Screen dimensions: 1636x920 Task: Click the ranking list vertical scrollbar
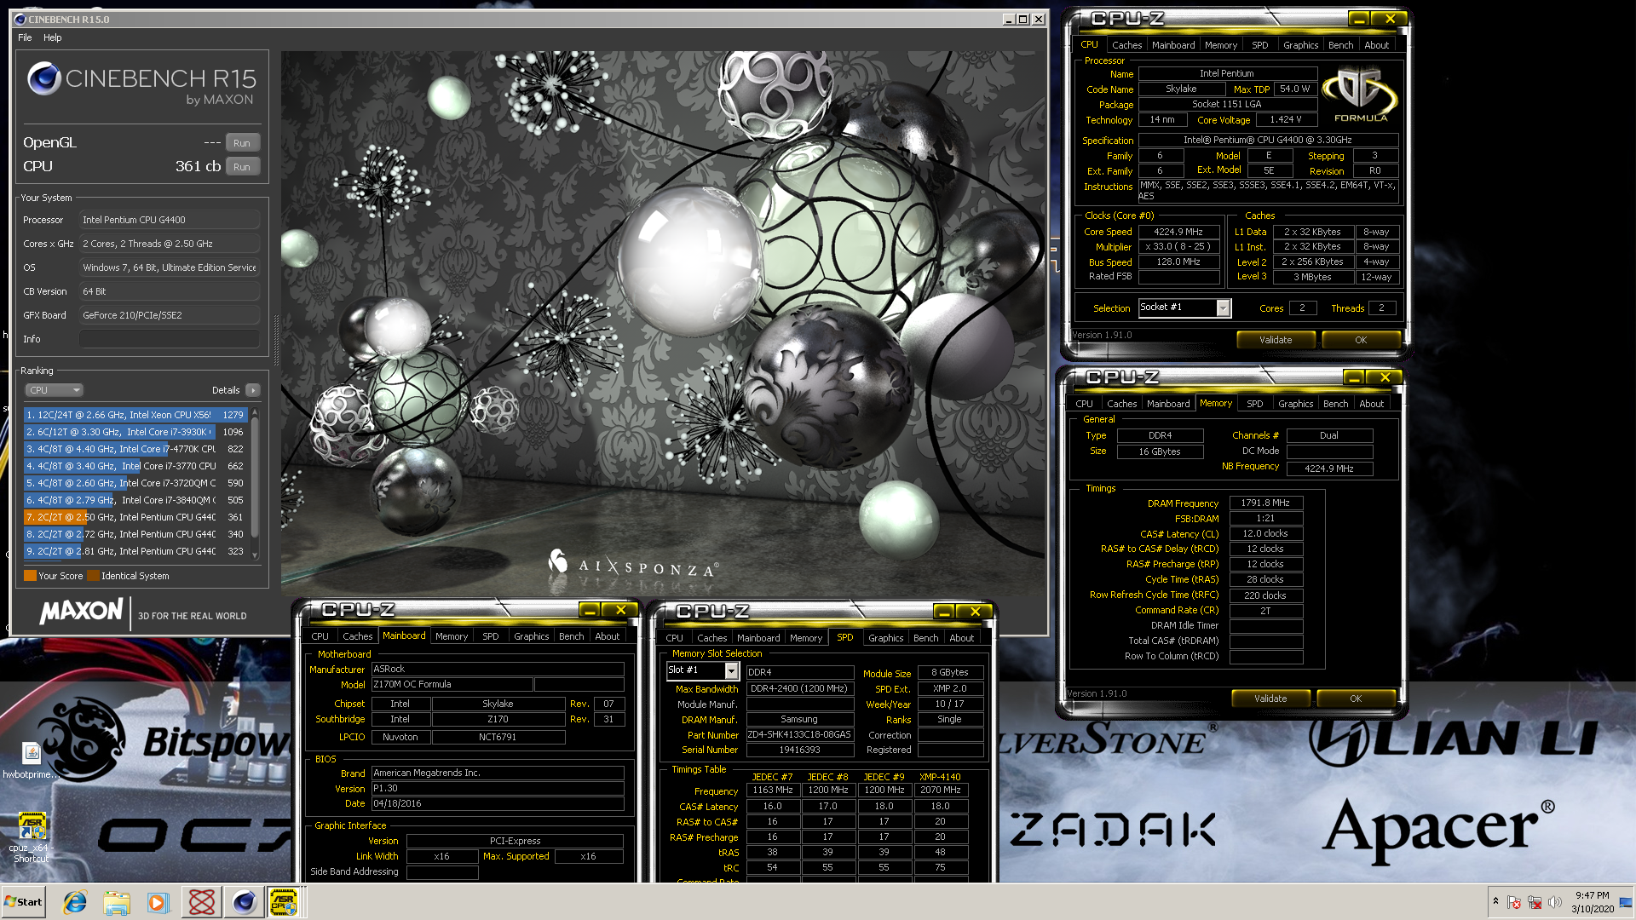click(255, 484)
